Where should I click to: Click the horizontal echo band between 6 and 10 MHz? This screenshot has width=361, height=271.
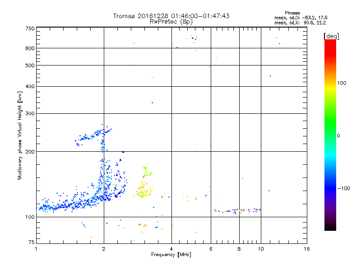[237, 211]
